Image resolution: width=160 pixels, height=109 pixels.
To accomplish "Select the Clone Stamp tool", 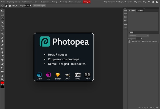I will [2, 41].
